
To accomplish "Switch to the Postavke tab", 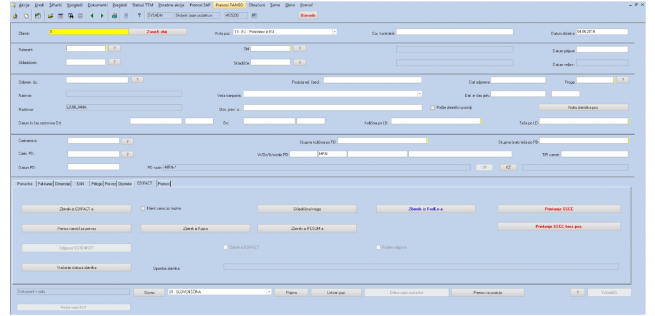I will coord(26,183).
